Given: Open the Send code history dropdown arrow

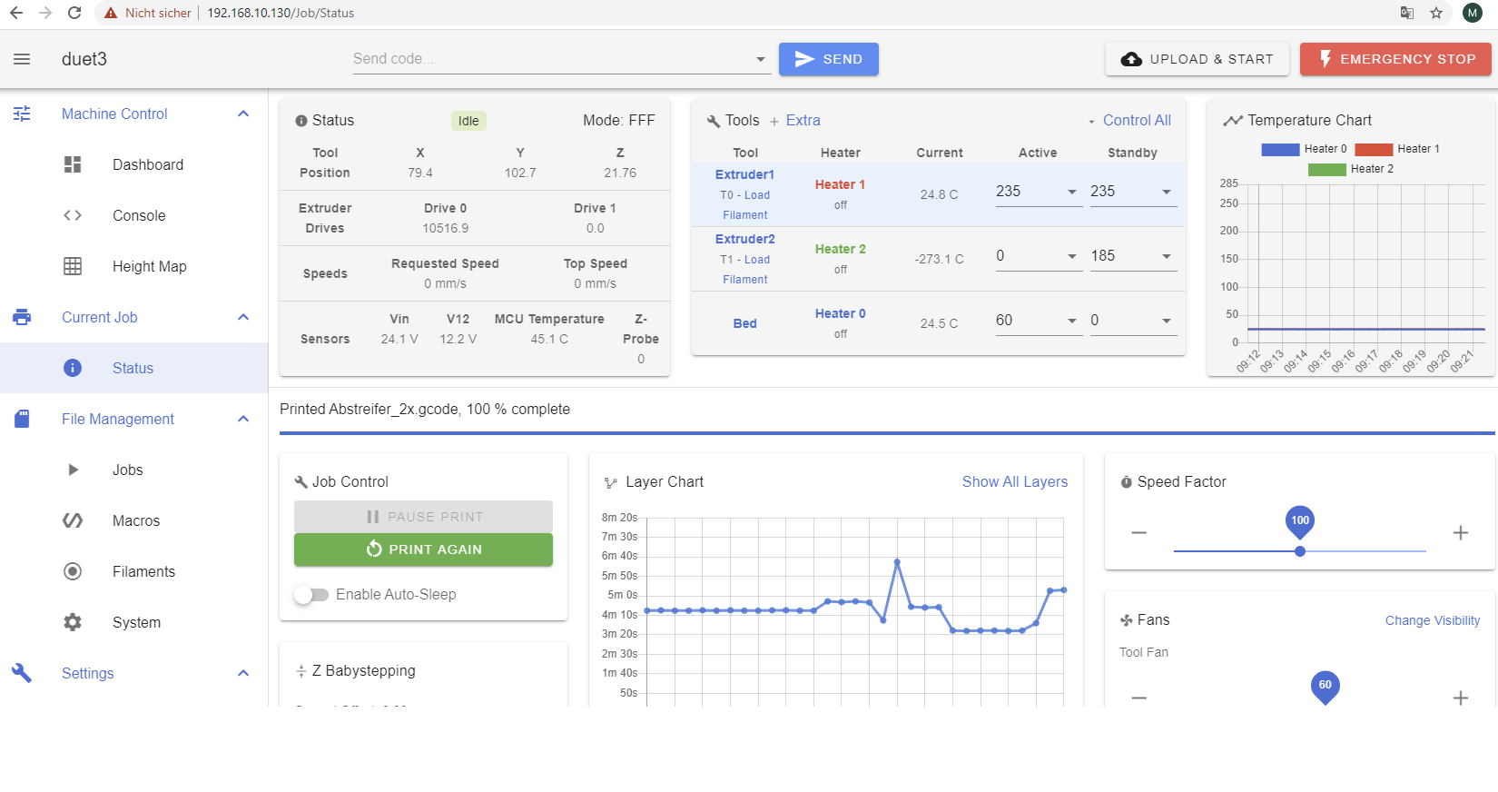Looking at the screenshot, I should tap(761, 59).
